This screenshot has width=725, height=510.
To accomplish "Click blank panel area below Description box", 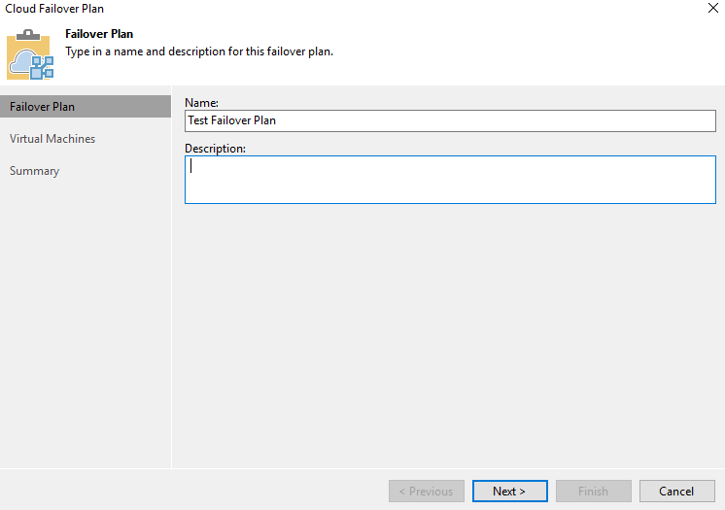I will [447, 330].
